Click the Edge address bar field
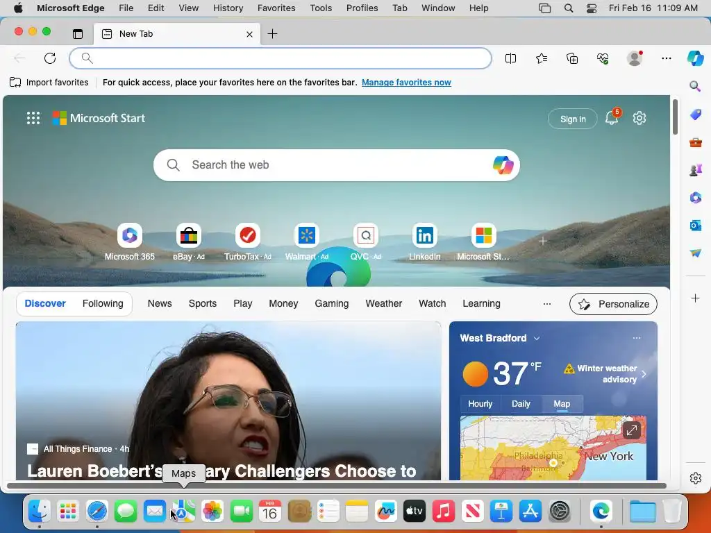711x533 pixels. coord(281,58)
